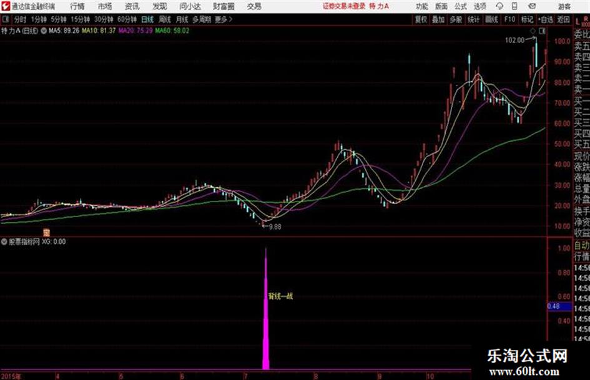This screenshot has height=380, width=590.
Task: Click the MA60: 58.02 value
Action: pos(172,31)
